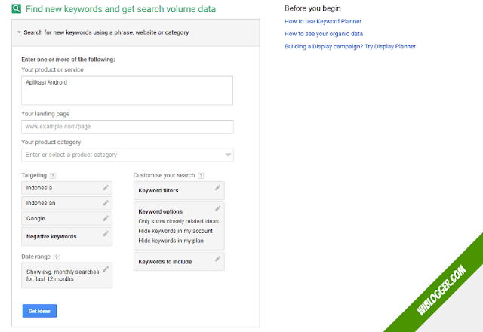Click Hide keywords in my account
Image resolution: width=483 pixels, height=332 pixels.
pos(175,231)
